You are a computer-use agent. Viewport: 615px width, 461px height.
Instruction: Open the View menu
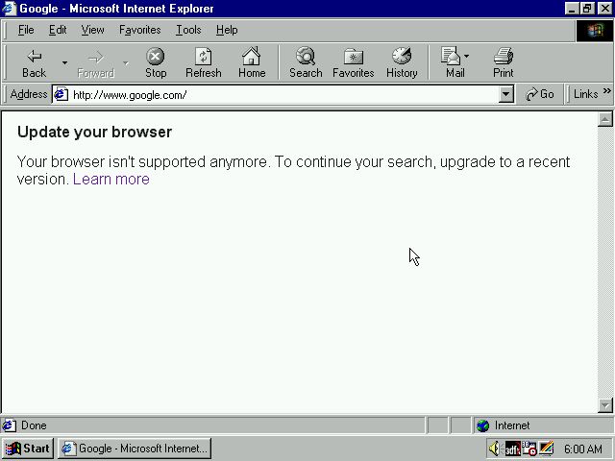92,30
